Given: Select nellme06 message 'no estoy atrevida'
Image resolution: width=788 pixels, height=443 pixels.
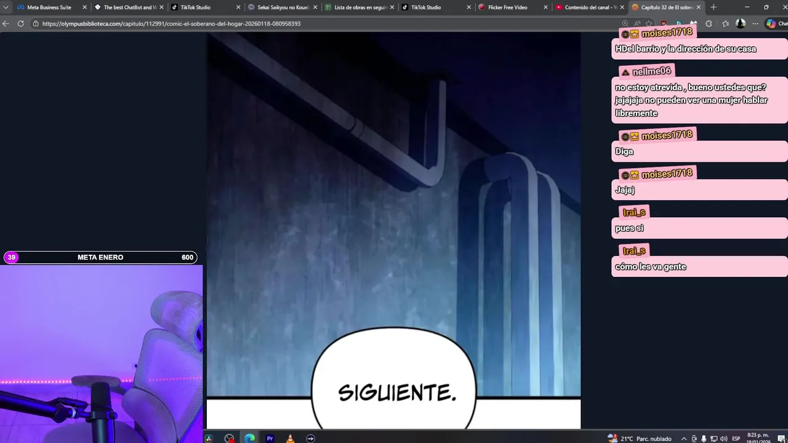Looking at the screenshot, I should [x=700, y=100].
